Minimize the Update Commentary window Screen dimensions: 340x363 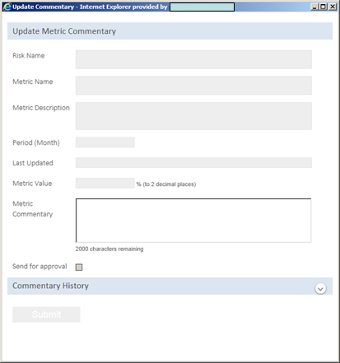[x=314, y=7]
